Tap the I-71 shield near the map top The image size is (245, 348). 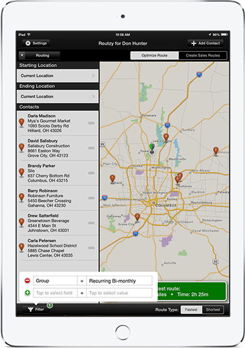199,74
